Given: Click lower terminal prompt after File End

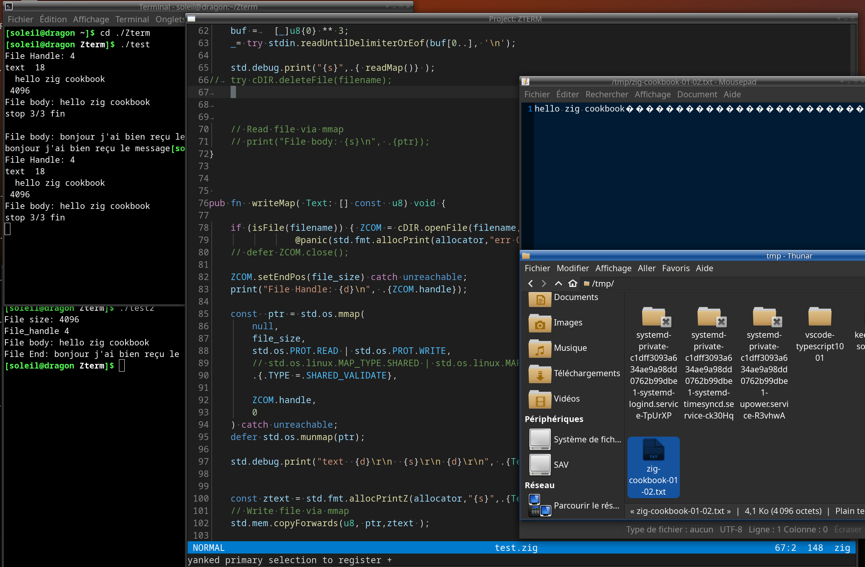Looking at the screenshot, I should click(65, 366).
